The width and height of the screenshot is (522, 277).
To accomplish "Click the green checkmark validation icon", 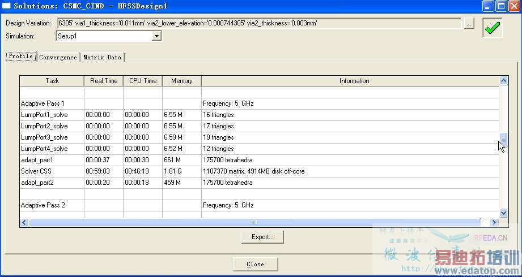I will tap(493, 28).
